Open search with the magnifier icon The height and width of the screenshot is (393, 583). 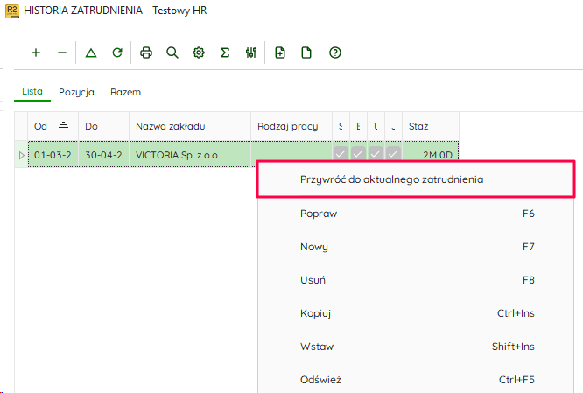172,53
